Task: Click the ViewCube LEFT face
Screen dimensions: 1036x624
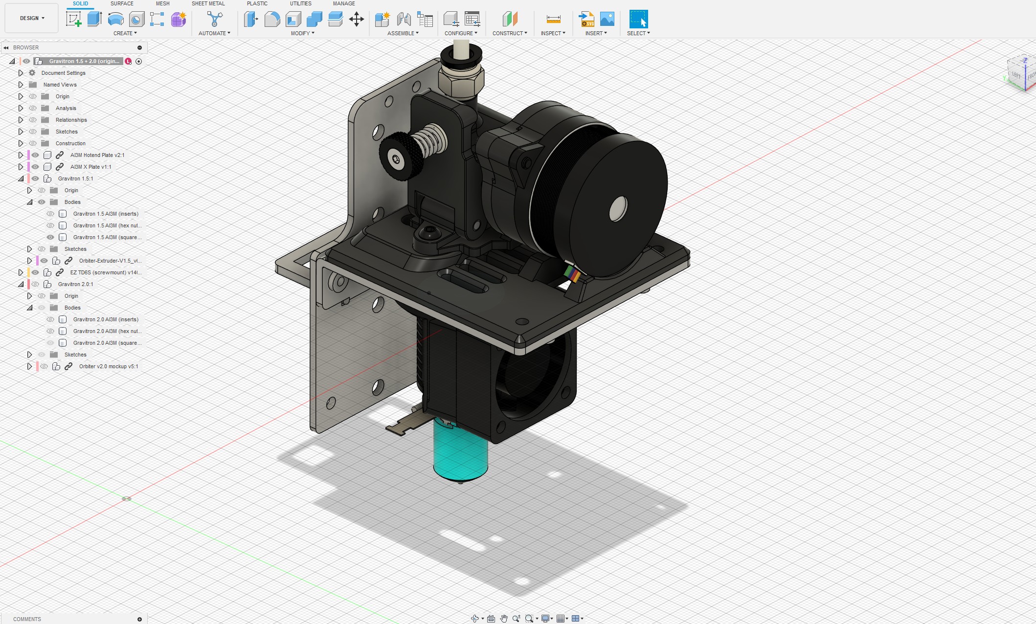Action: 1016,75
